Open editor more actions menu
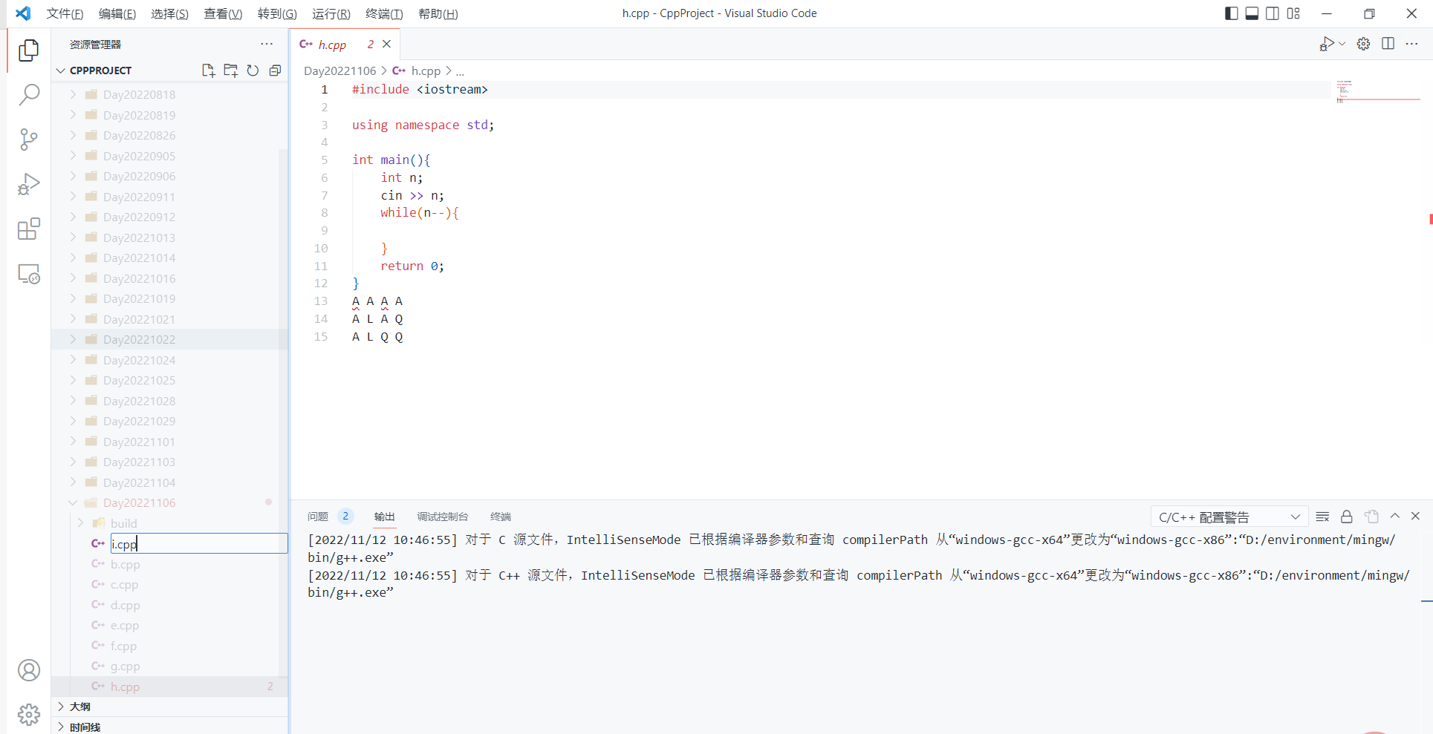 click(1412, 44)
